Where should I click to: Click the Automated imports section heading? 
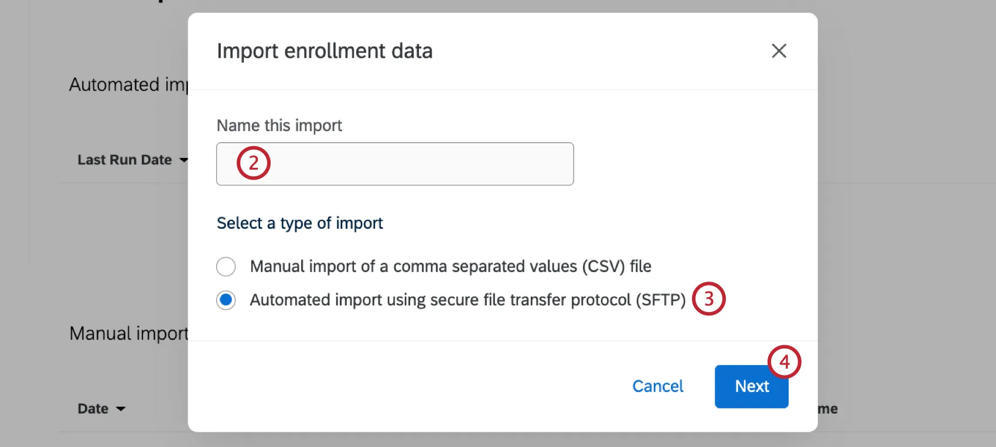[128, 84]
